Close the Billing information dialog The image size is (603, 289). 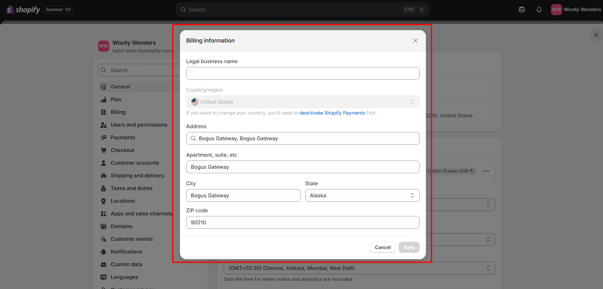415,41
